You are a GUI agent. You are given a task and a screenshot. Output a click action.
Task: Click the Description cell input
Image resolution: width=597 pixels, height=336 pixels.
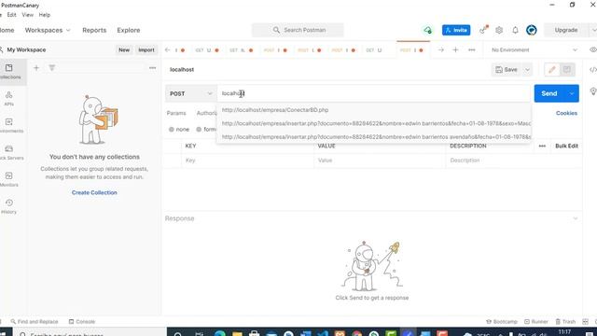pos(514,161)
